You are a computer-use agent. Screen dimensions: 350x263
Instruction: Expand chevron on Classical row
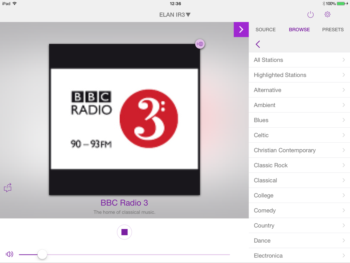[344, 180]
